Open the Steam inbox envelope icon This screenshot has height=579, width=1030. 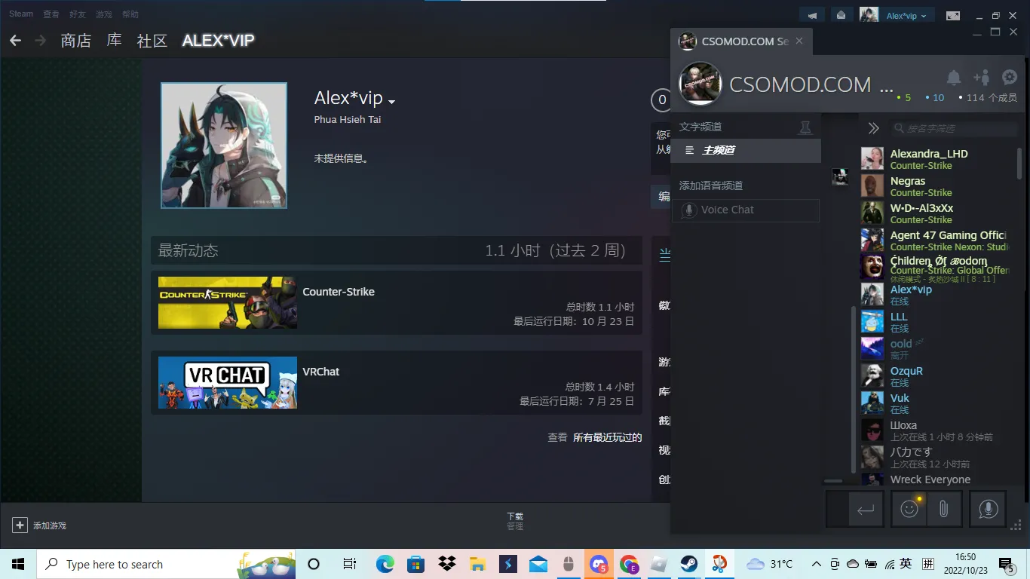(841, 15)
